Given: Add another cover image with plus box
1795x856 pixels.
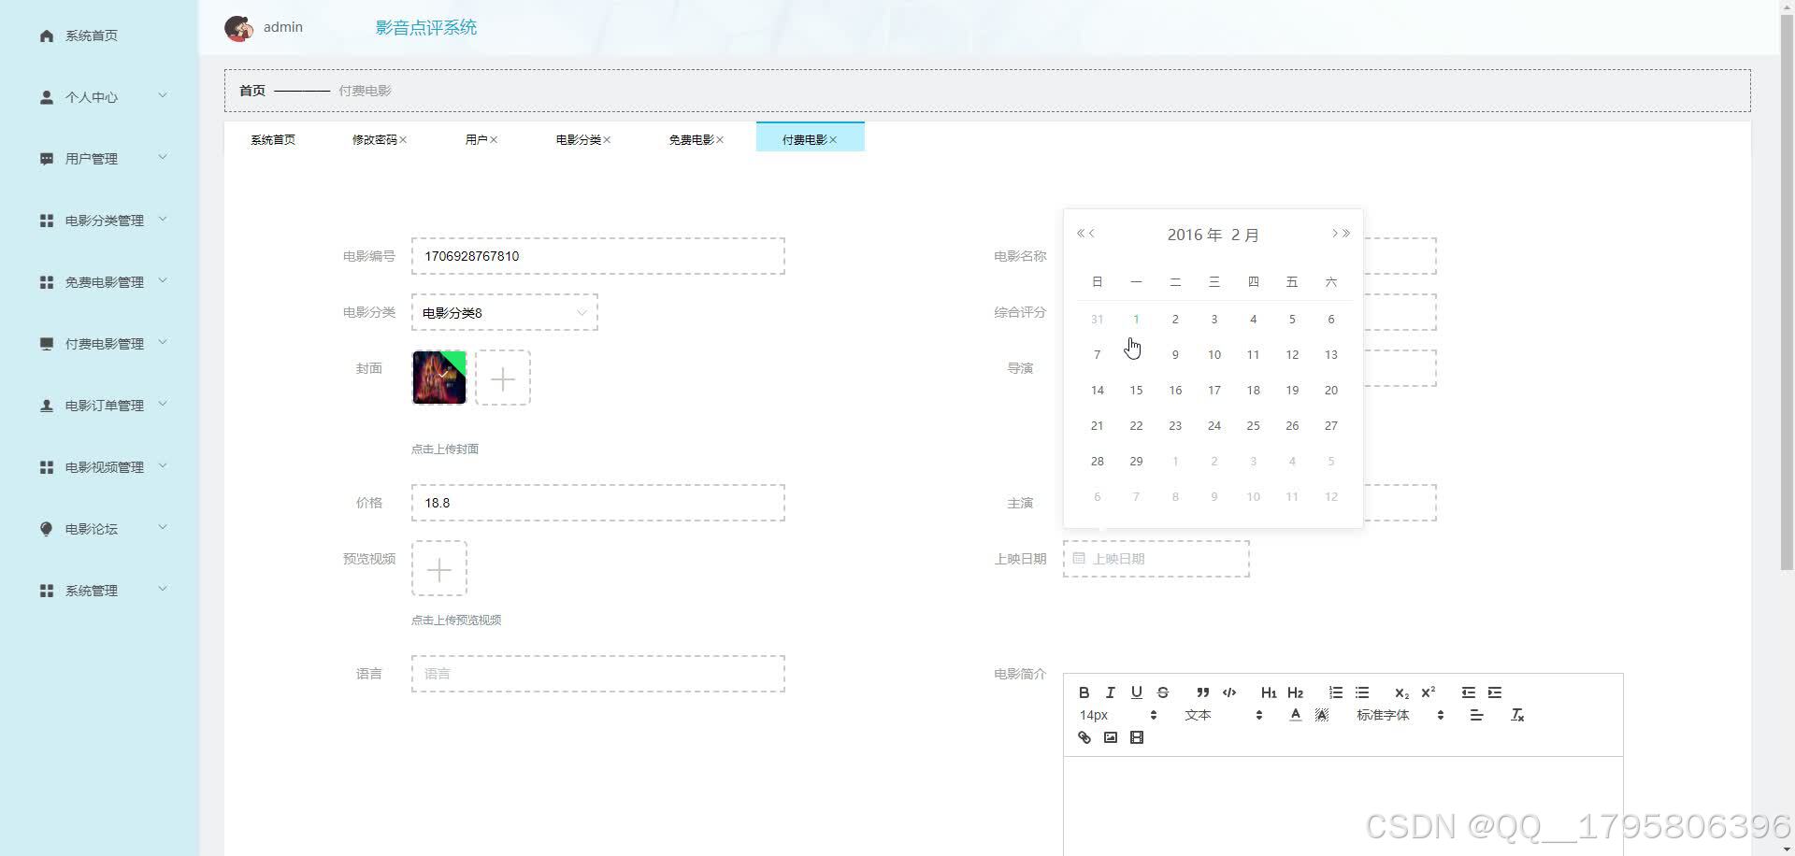Looking at the screenshot, I should click(503, 378).
